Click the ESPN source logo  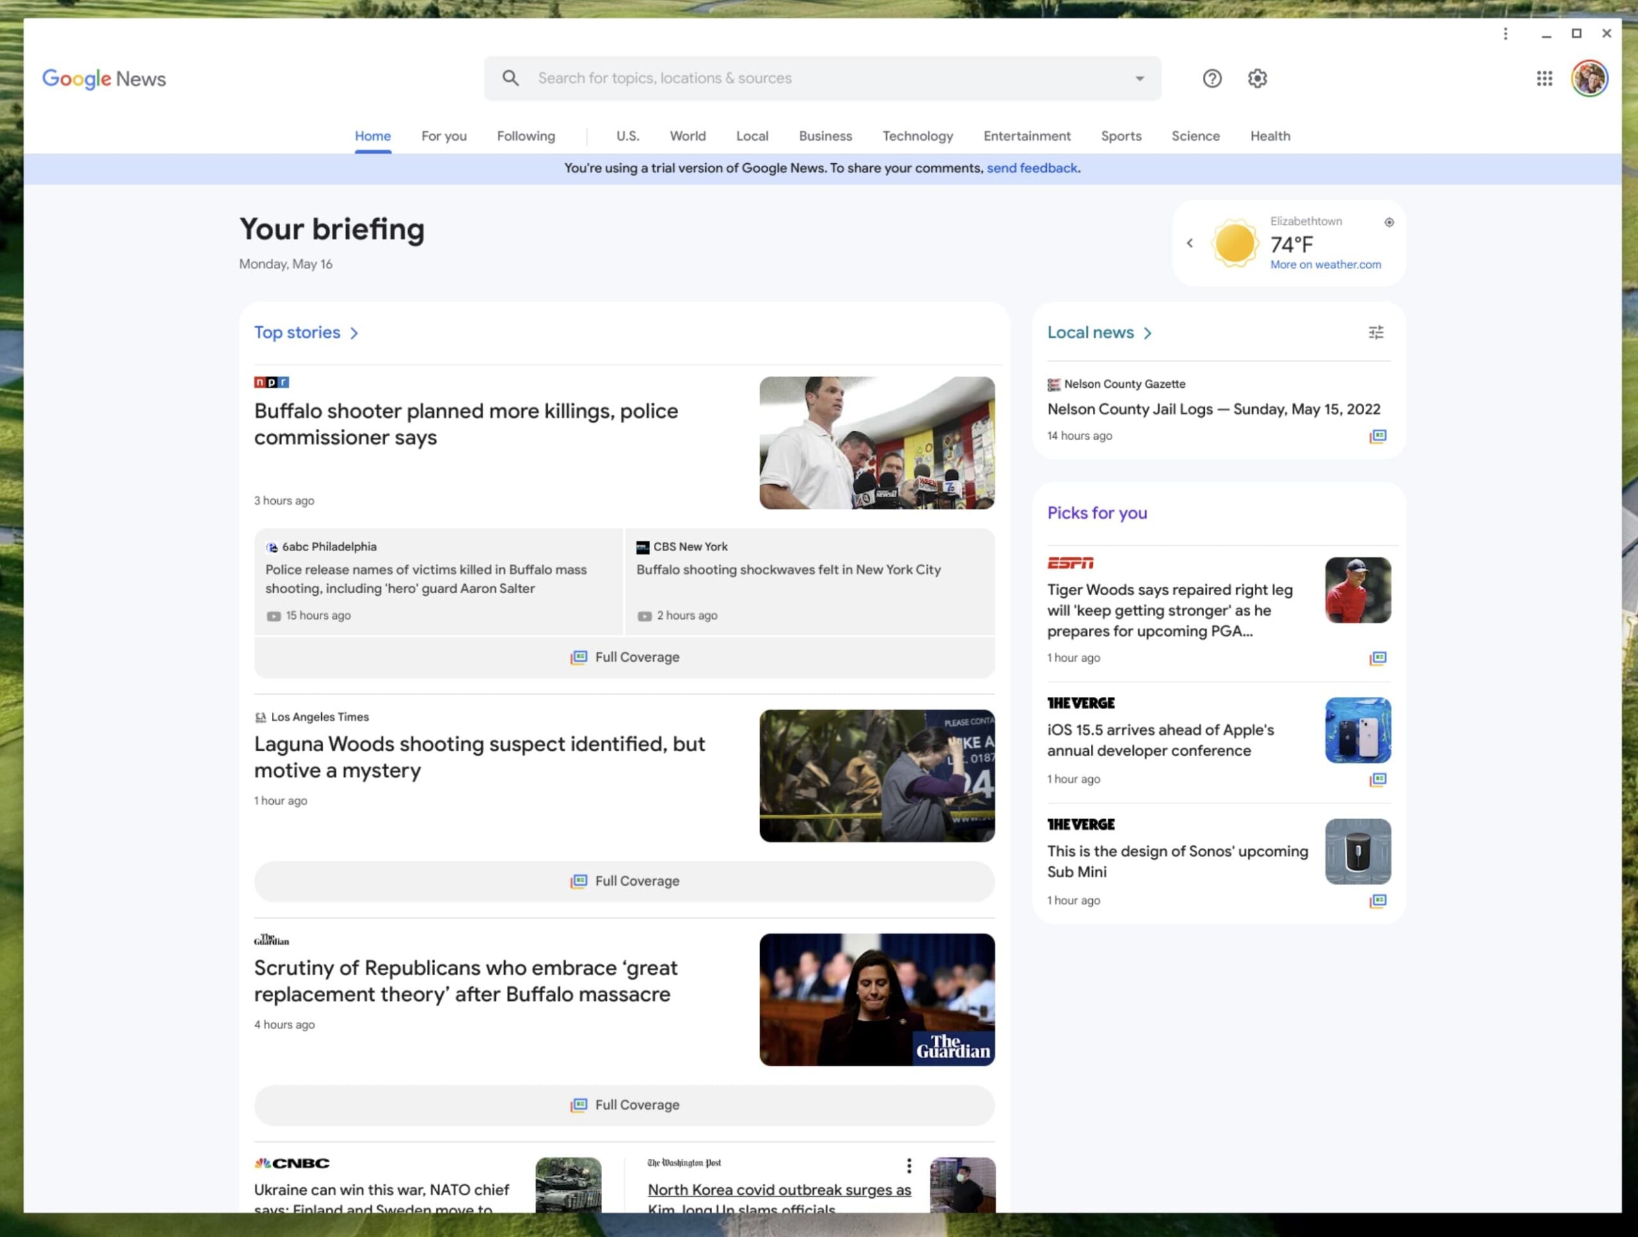[1070, 563]
